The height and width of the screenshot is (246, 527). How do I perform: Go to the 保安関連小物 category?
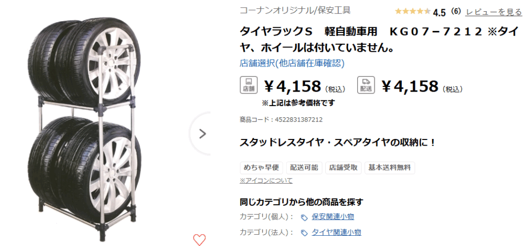pyautogui.click(x=332, y=217)
